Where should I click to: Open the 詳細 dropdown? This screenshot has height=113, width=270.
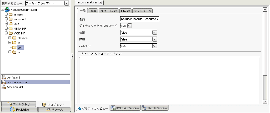click(155, 39)
